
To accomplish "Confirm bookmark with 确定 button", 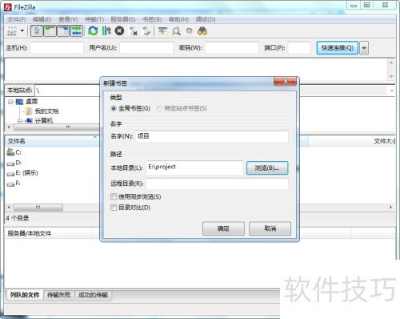I will (223, 228).
